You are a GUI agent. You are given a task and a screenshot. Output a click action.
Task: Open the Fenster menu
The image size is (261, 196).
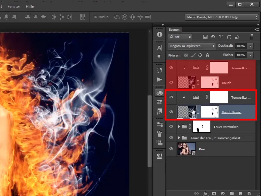coord(14,7)
